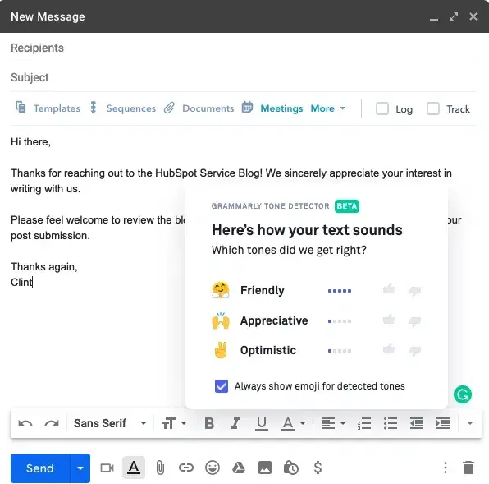The width and height of the screenshot is (489, 484).
Task: Close the New Message window
Action: pyautogui.click(x=473, y=16)
